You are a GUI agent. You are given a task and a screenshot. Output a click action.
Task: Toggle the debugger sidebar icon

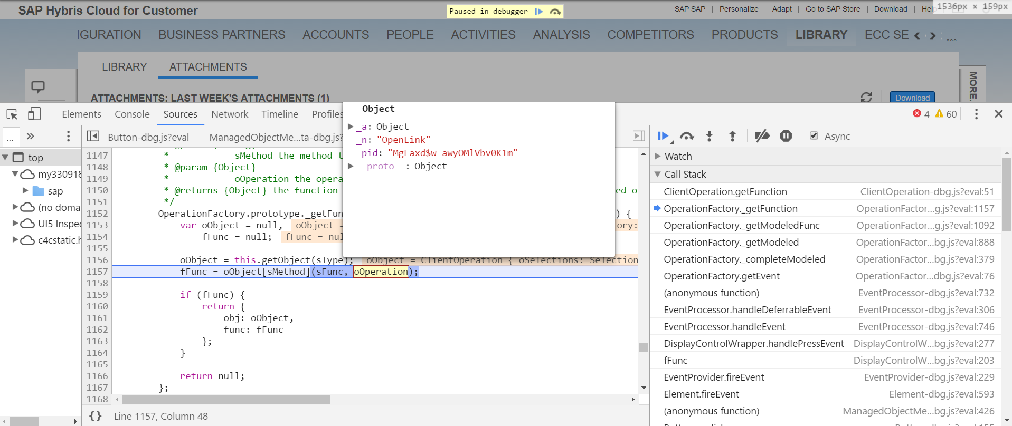[x=639, y=136]
